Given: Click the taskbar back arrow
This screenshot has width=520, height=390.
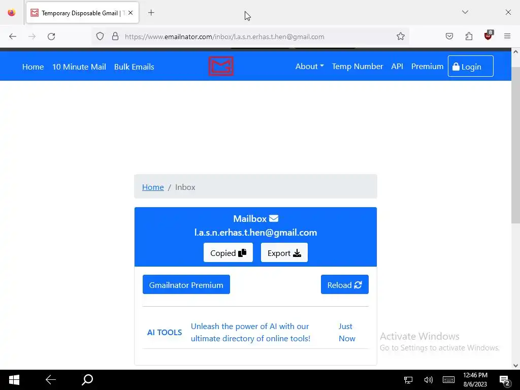Looking at the screenshot, I should [x=51, y=379].
